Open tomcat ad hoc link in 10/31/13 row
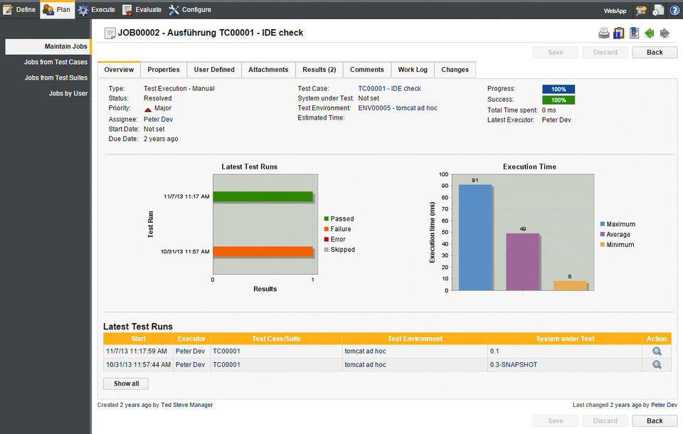The image size is (683, 434). click(365, 365)
